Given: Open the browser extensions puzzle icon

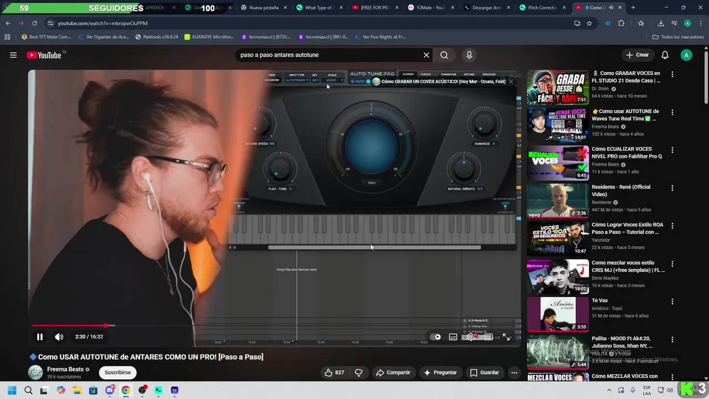Looking at the screenshot, I should (621, 23).
